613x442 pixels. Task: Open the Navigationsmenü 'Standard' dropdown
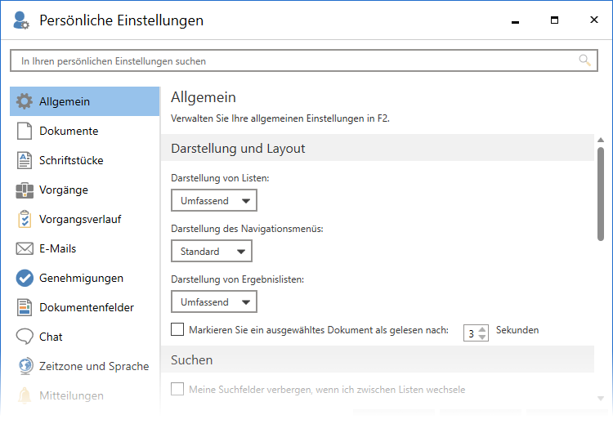(212, 251)
